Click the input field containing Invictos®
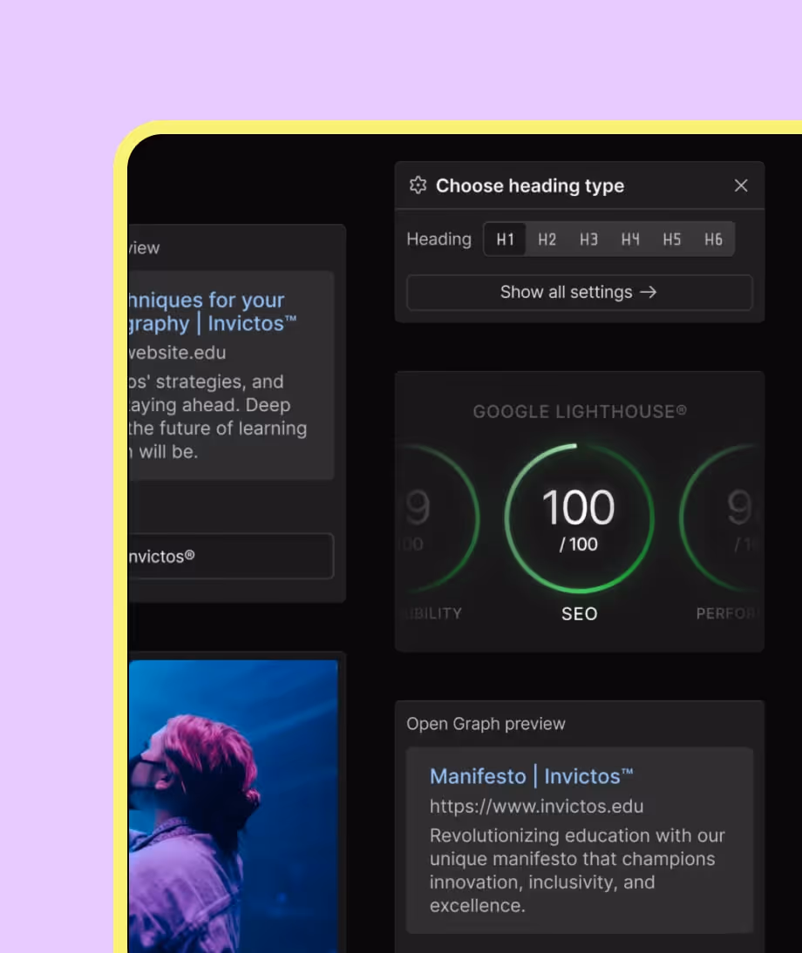This screenshot has width=802, height=953. 231,556
